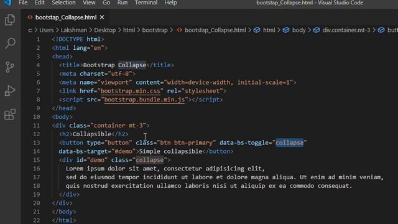Screen dimensions: 398x224
Task: Click the id "demo" value on line 15
Action: [97, 160]
